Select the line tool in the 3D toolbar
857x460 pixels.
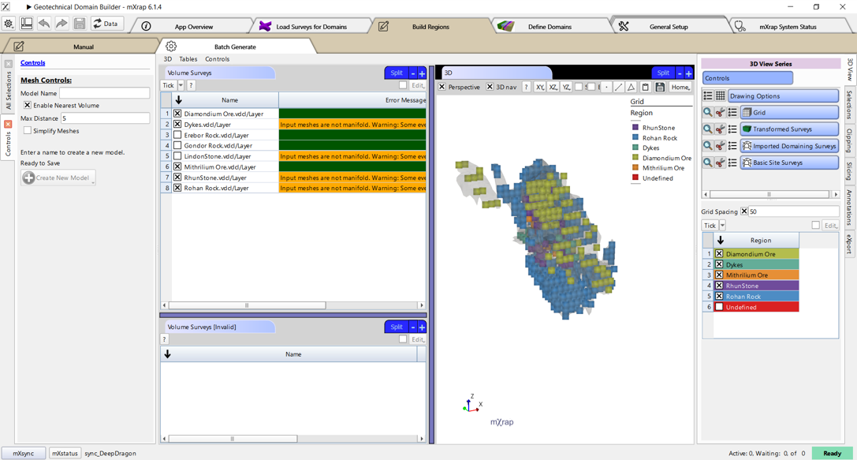point(619,87)
